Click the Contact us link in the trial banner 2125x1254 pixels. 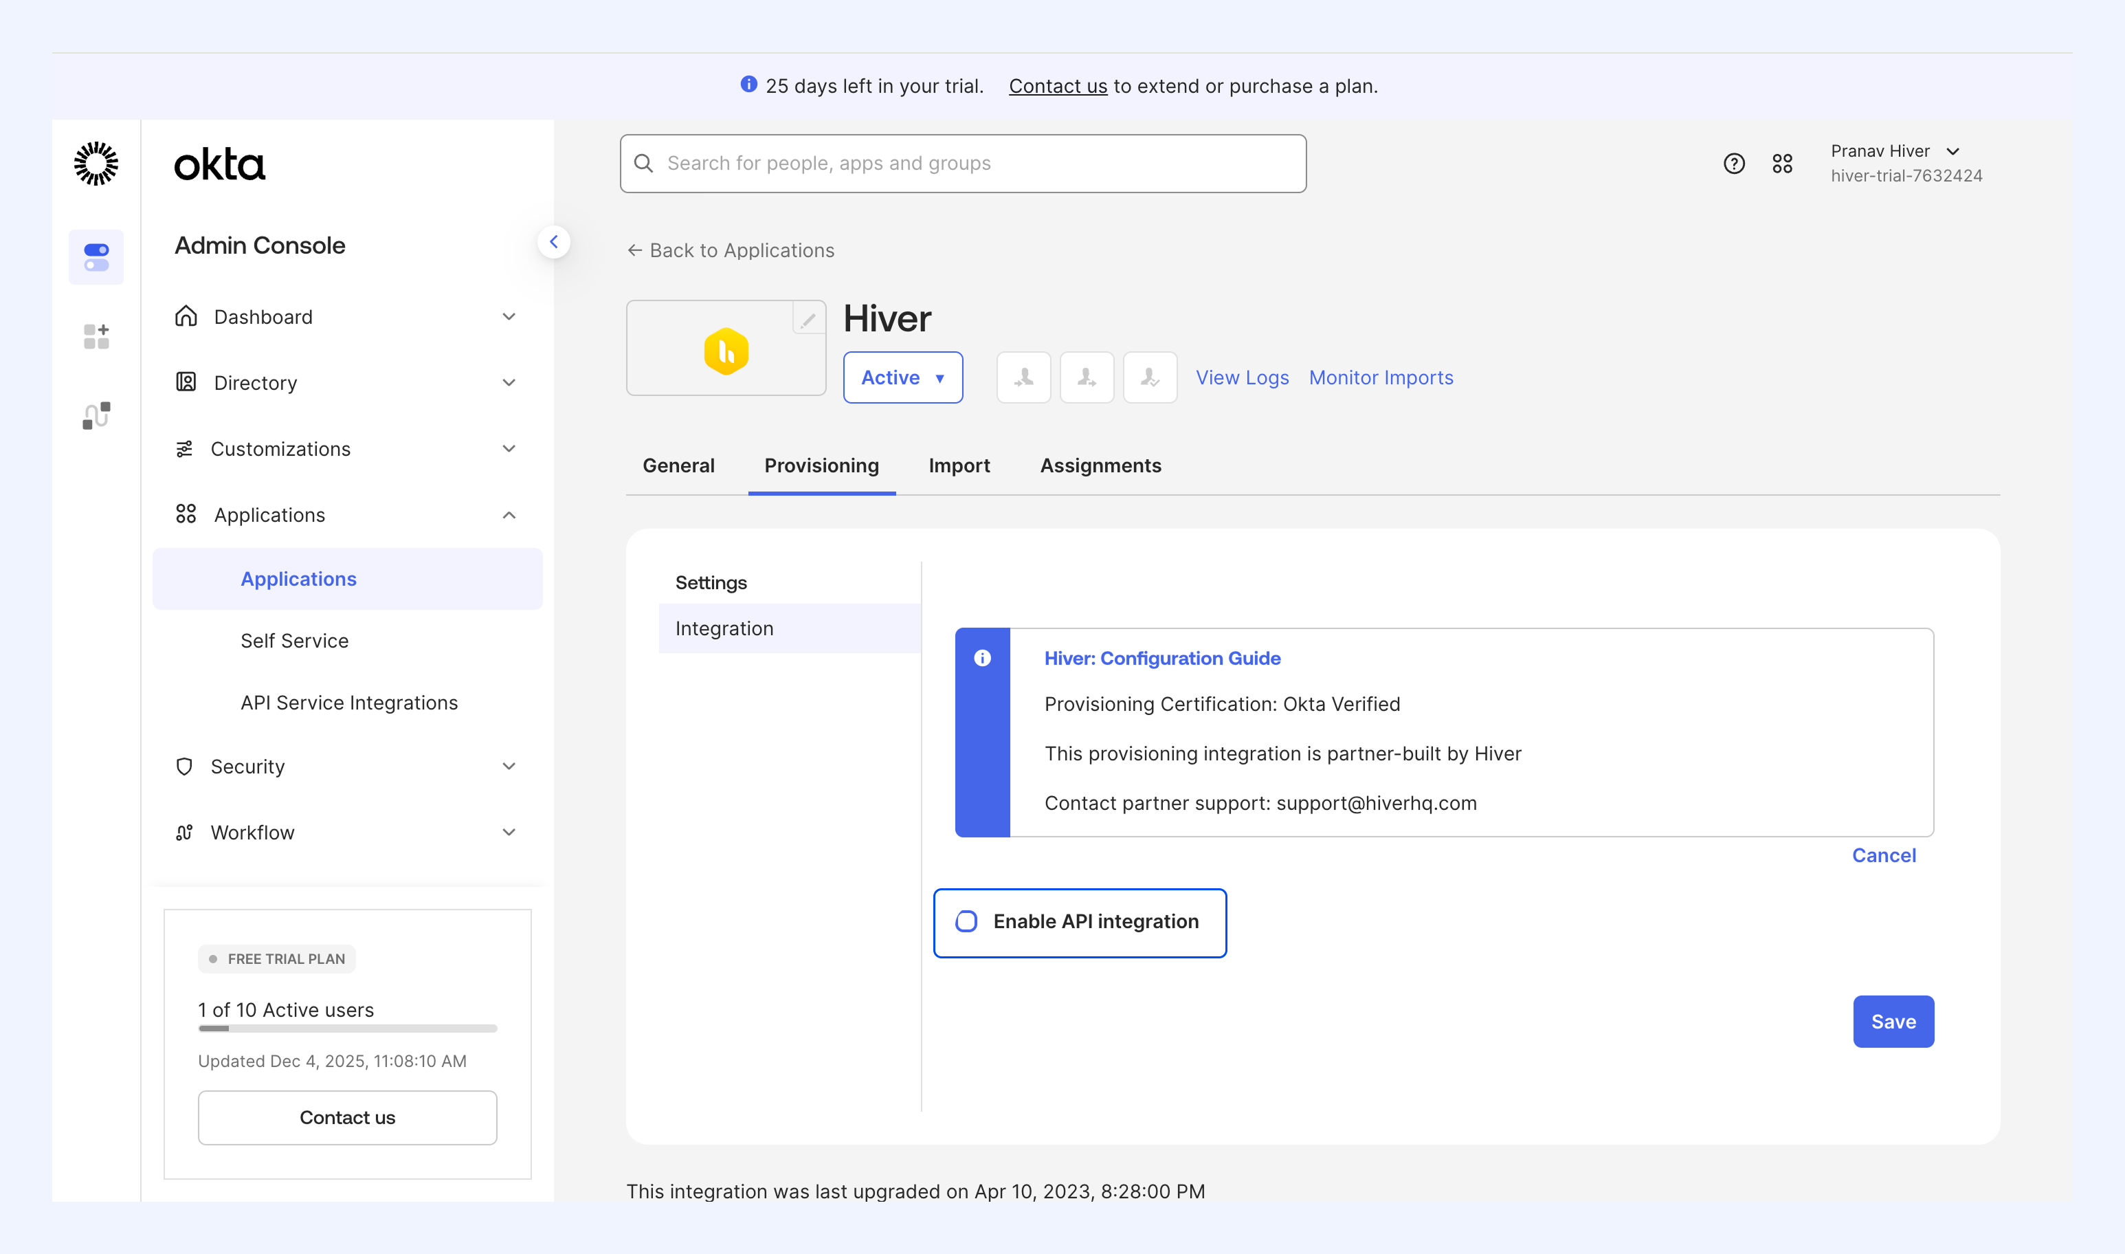1058,85
